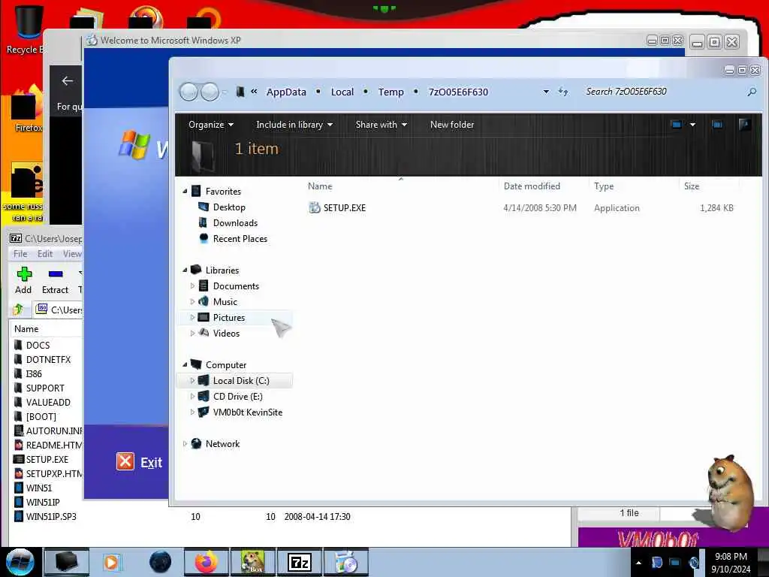Expand the Music library node

[192, 302]
